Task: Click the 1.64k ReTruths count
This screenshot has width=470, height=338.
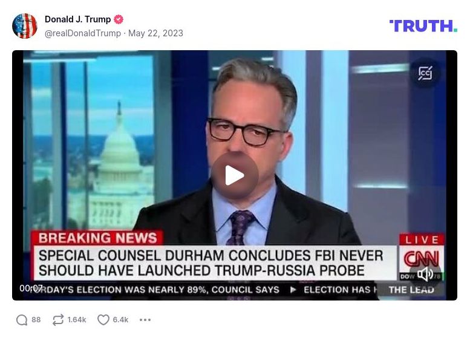Action: point(77,320)
